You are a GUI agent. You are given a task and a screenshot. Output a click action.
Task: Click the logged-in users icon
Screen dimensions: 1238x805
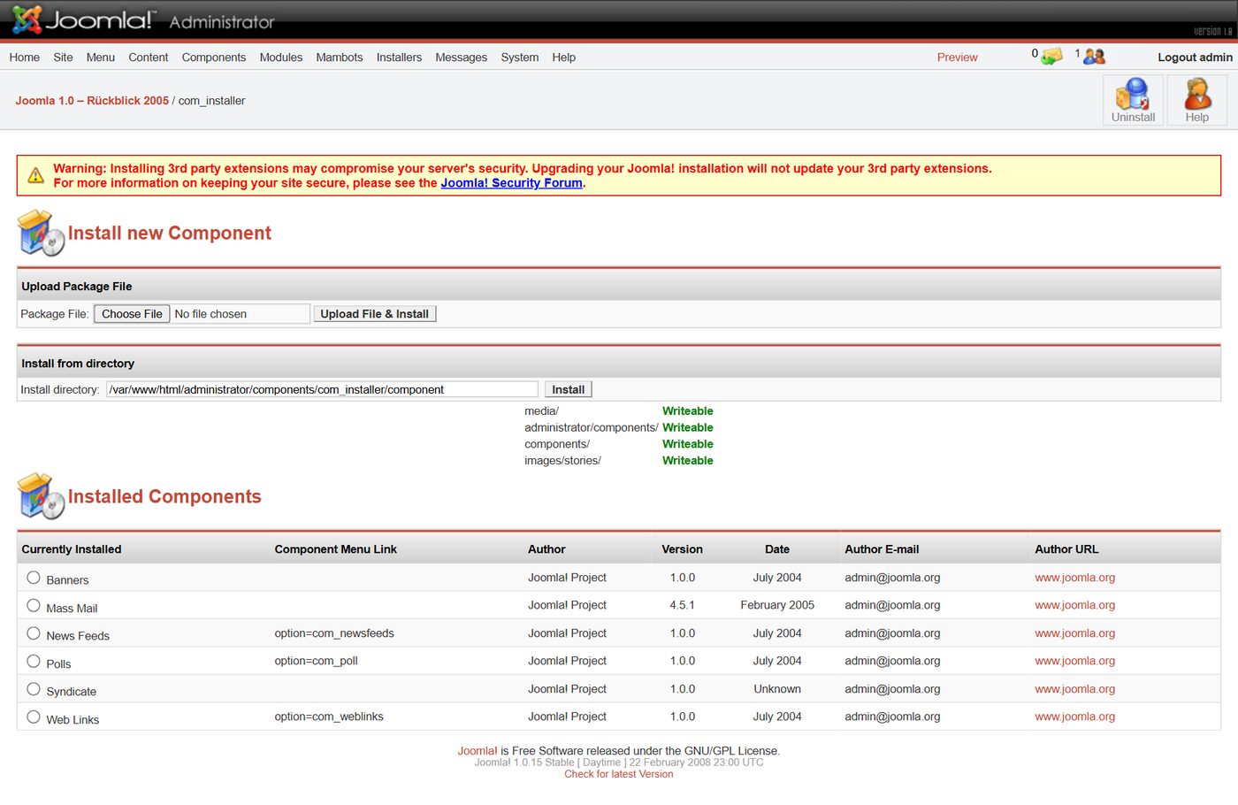coord(1094,57)
